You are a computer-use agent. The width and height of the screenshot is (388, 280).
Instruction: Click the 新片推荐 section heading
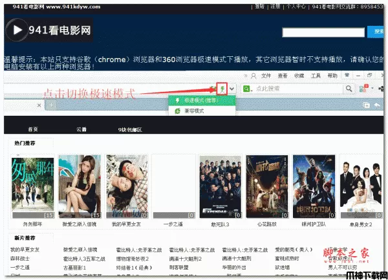click(25, 238)
